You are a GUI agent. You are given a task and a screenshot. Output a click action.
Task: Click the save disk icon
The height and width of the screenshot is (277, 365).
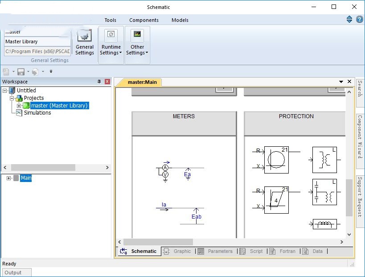tap(21, 71)
